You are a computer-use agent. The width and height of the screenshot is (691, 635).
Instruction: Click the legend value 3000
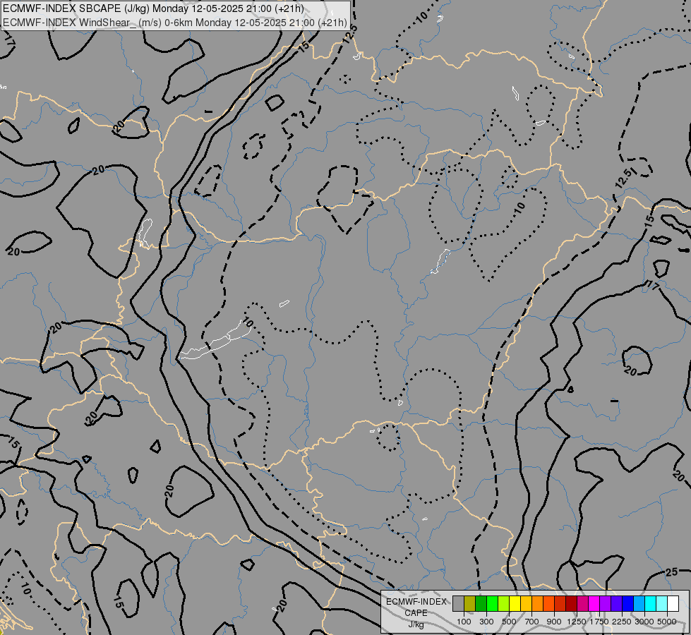point(644,622)
